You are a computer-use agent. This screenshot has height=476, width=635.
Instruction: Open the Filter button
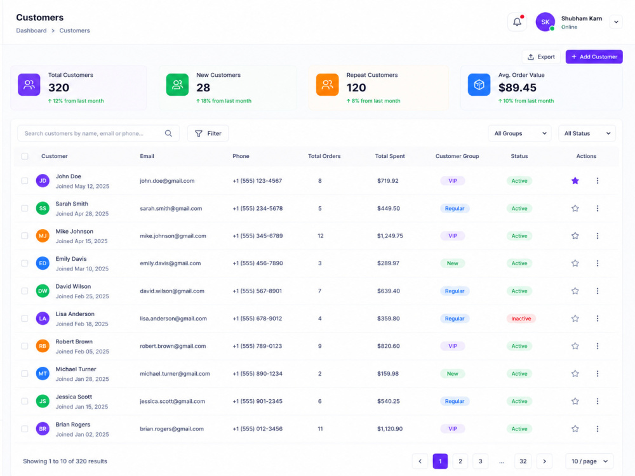point(208,133)
